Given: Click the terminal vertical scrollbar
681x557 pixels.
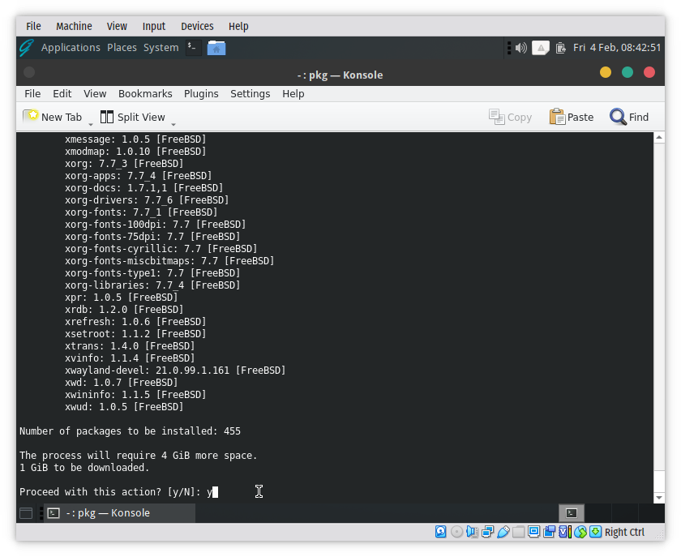Looking at the screenshot, I should point(658,316).
